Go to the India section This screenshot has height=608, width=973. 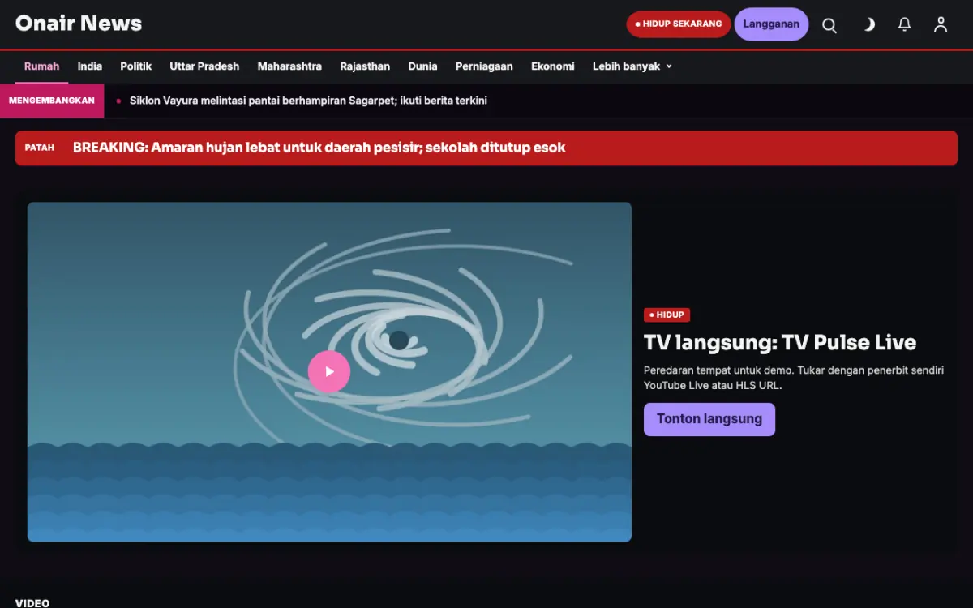tap(90, 66)
